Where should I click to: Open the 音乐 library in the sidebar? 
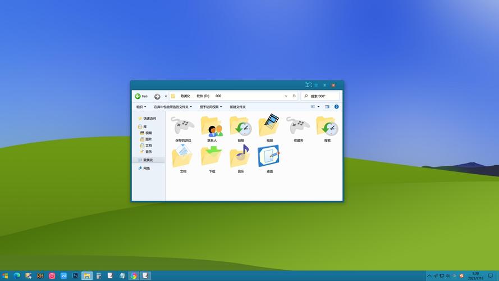coord(146,152)
